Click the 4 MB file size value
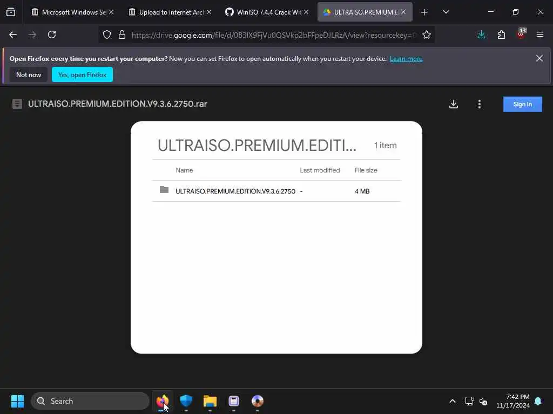This screenshot has width=553, height=414. [362, 191]
